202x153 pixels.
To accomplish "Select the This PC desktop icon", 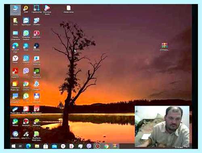I will pyautogui.click(x=15, y=10).
